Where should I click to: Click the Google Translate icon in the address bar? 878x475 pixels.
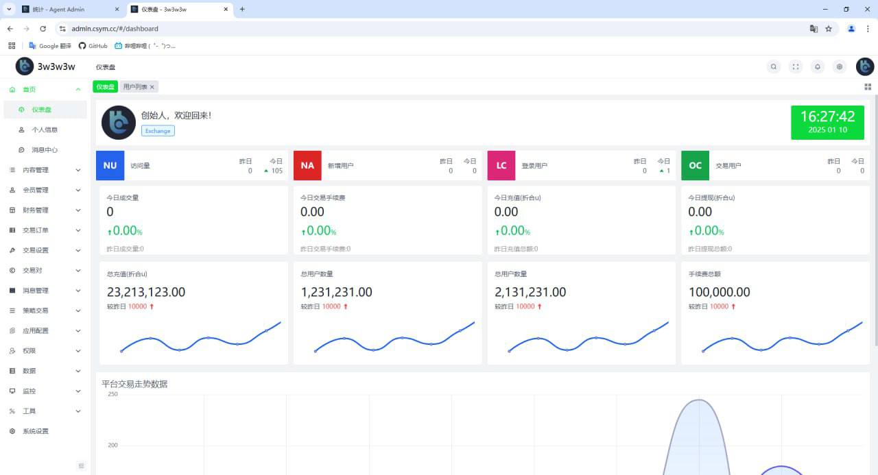click(814, 29)
